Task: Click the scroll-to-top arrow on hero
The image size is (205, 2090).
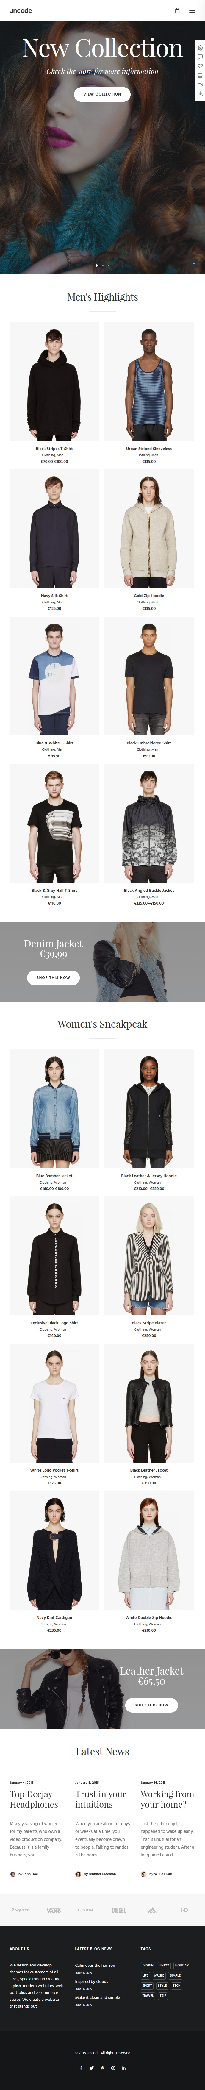Action: 194,264
